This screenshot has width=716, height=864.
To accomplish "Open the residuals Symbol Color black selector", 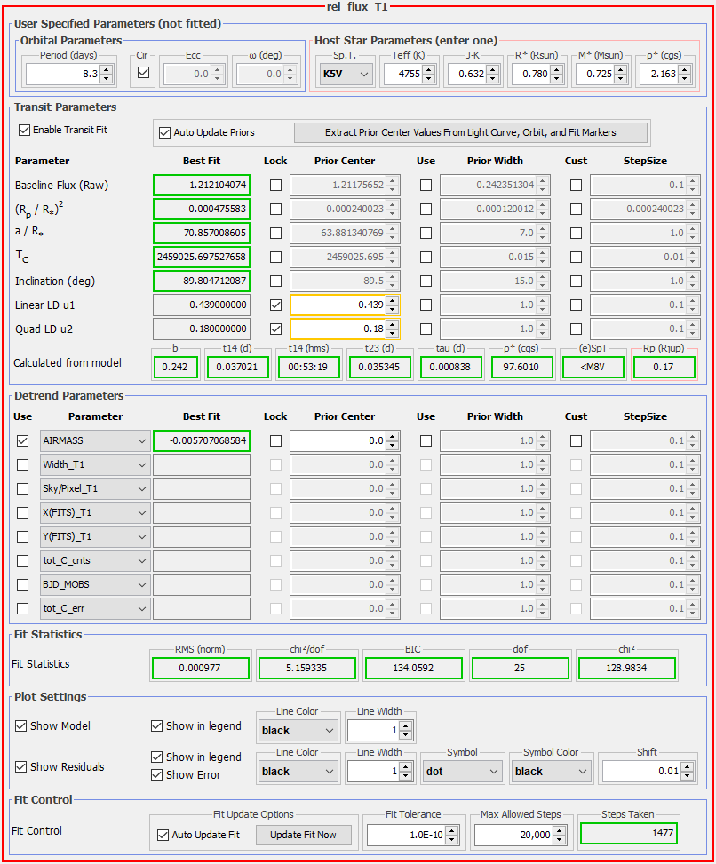I will tap(551, 772).
